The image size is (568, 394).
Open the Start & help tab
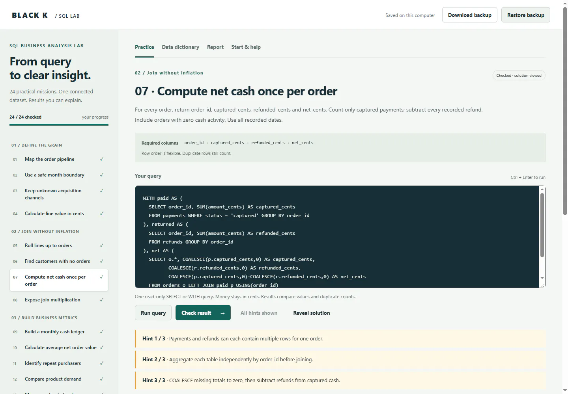tap(246, 47)
